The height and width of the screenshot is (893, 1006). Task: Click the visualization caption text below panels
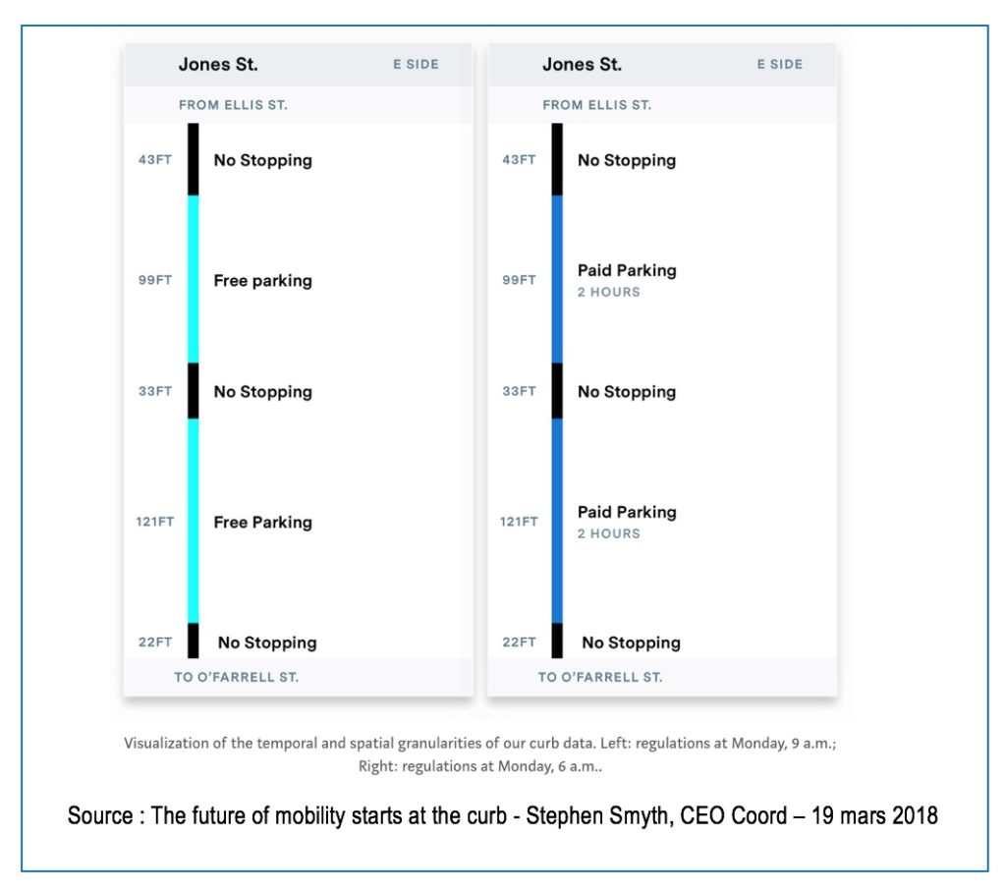click(479, 754)
